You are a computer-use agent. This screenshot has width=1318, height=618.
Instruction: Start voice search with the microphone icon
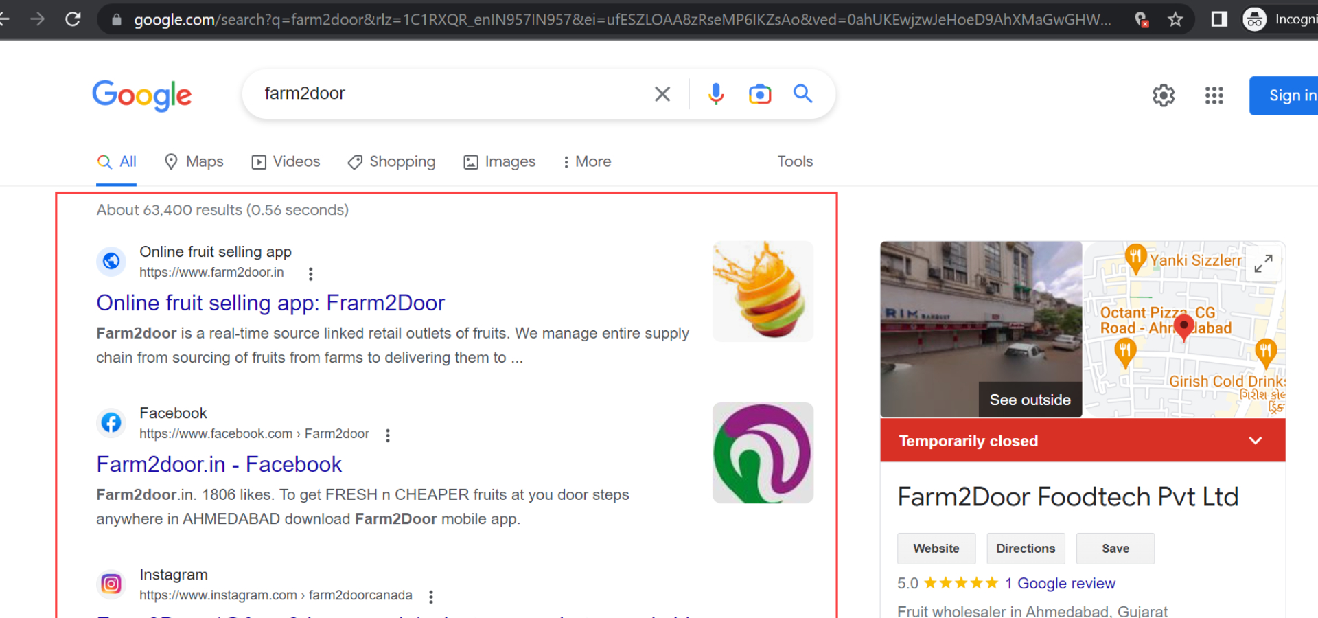pyautogui.click(x=716, y=93)
